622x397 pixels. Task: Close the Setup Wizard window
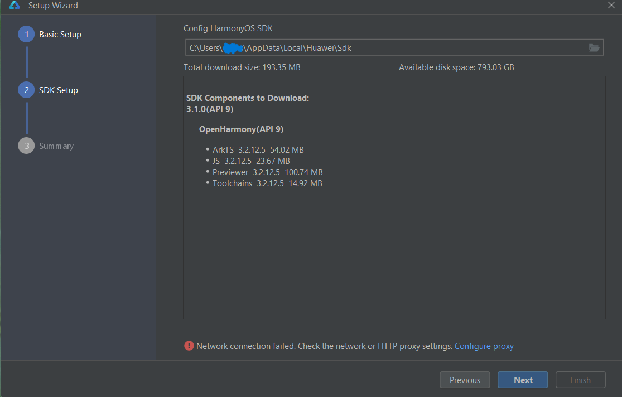click(611, 5)
